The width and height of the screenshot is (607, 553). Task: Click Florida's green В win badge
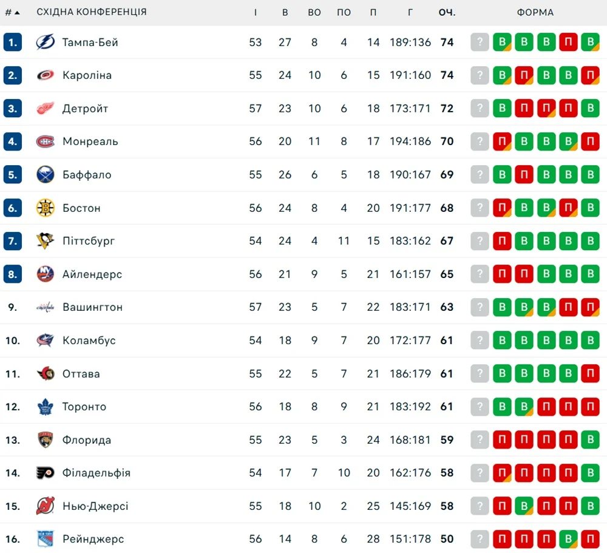coord(590,440)
